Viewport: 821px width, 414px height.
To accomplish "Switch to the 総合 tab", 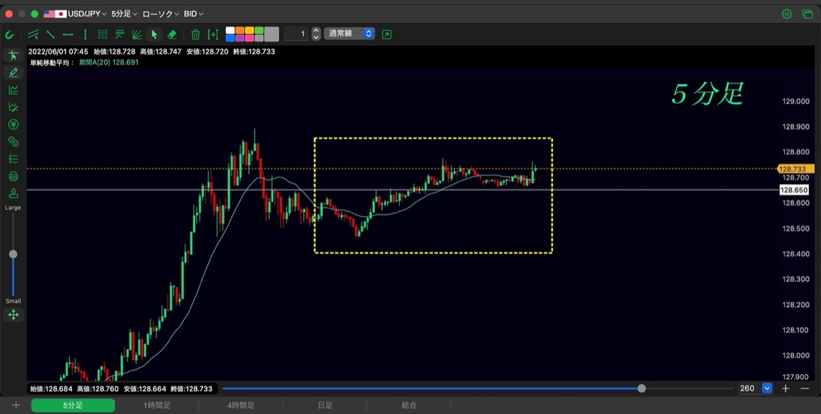I will 409,405.
